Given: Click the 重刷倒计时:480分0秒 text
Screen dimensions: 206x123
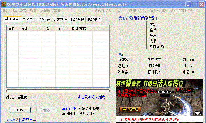Looking at the screenshot, I should point(78,113).
